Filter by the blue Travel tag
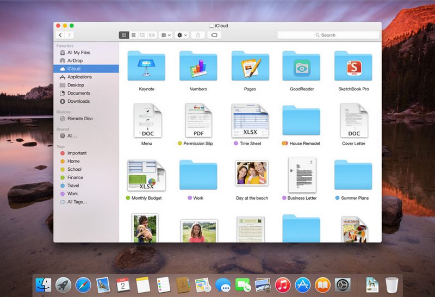Viewport: 435px width, 297px height. click(x=86, y=185)
